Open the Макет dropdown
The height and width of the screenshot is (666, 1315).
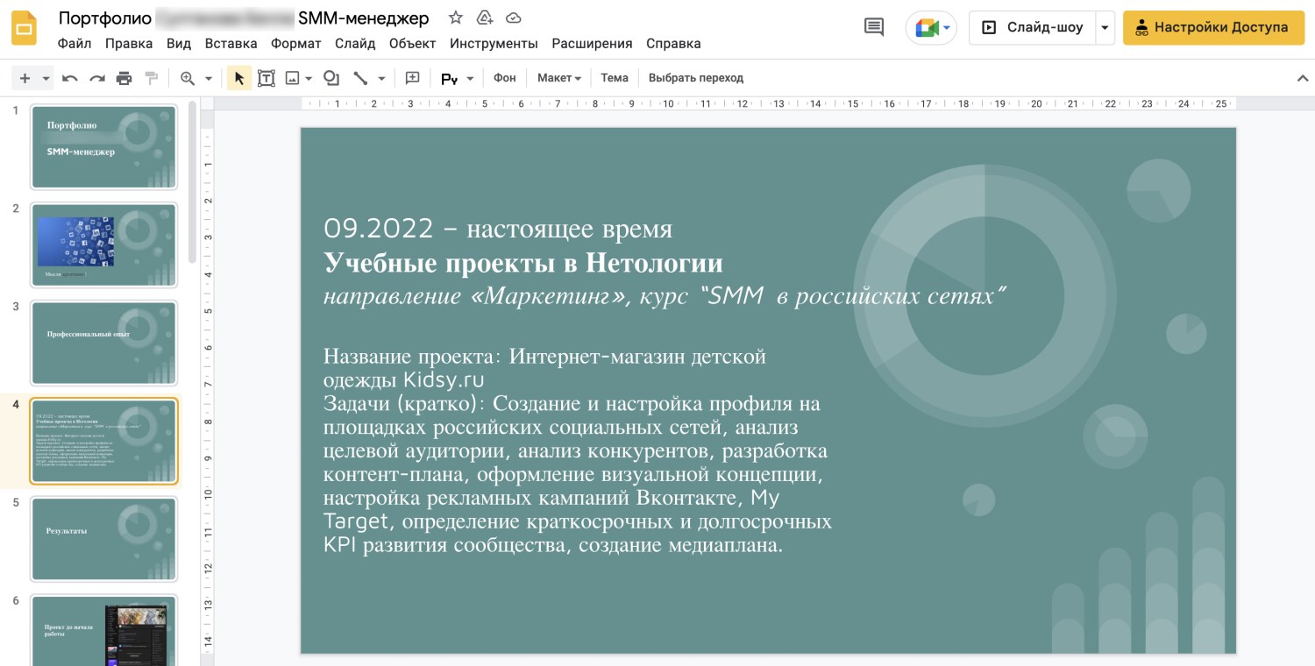(558, 78)
